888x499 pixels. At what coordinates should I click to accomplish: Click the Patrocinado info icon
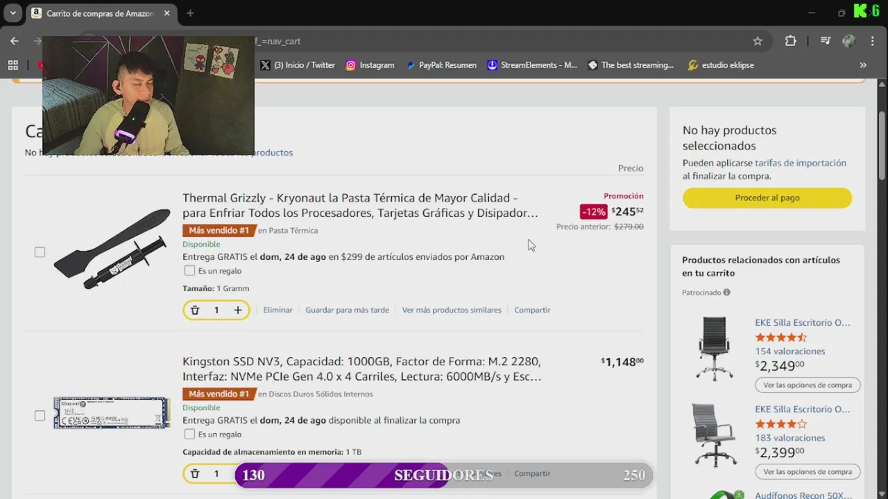pyautogui.click(x=726, y=292)
